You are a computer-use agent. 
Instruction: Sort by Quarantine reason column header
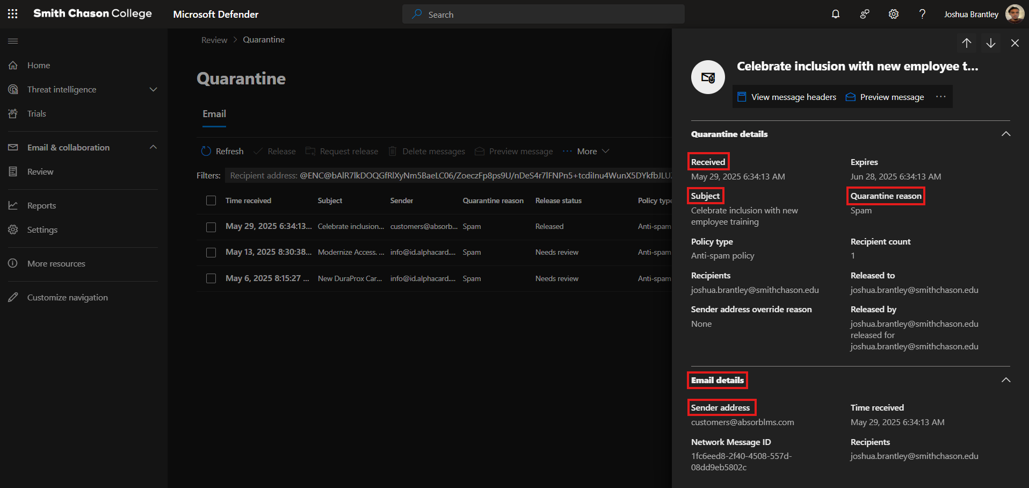coord(493,200)
